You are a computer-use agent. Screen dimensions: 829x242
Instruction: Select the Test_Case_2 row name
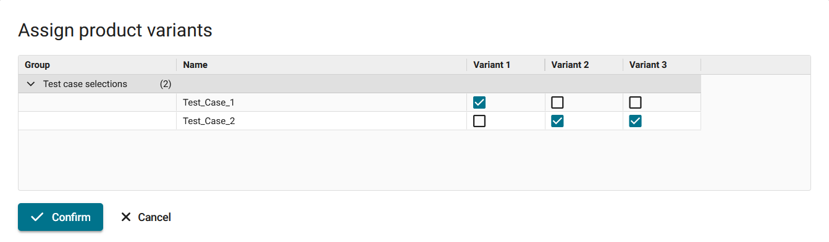(209, 121)
